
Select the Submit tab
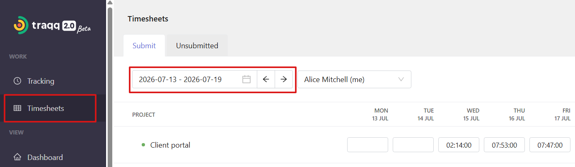tap(144, 45)
